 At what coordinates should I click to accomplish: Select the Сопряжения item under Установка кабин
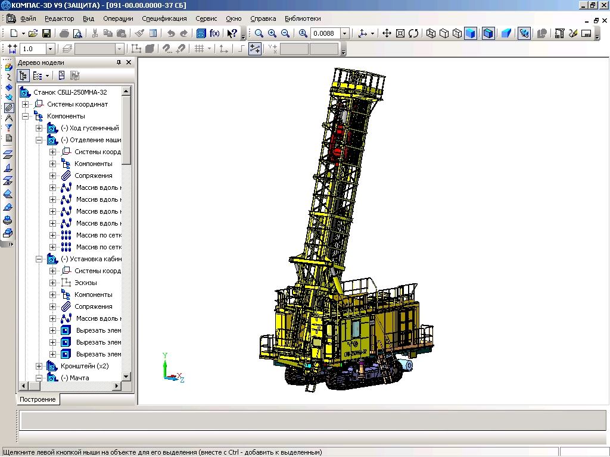(x=94, y=306)
